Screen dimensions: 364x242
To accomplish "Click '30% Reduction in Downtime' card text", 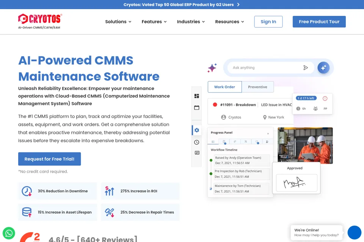I will (63, 191).
